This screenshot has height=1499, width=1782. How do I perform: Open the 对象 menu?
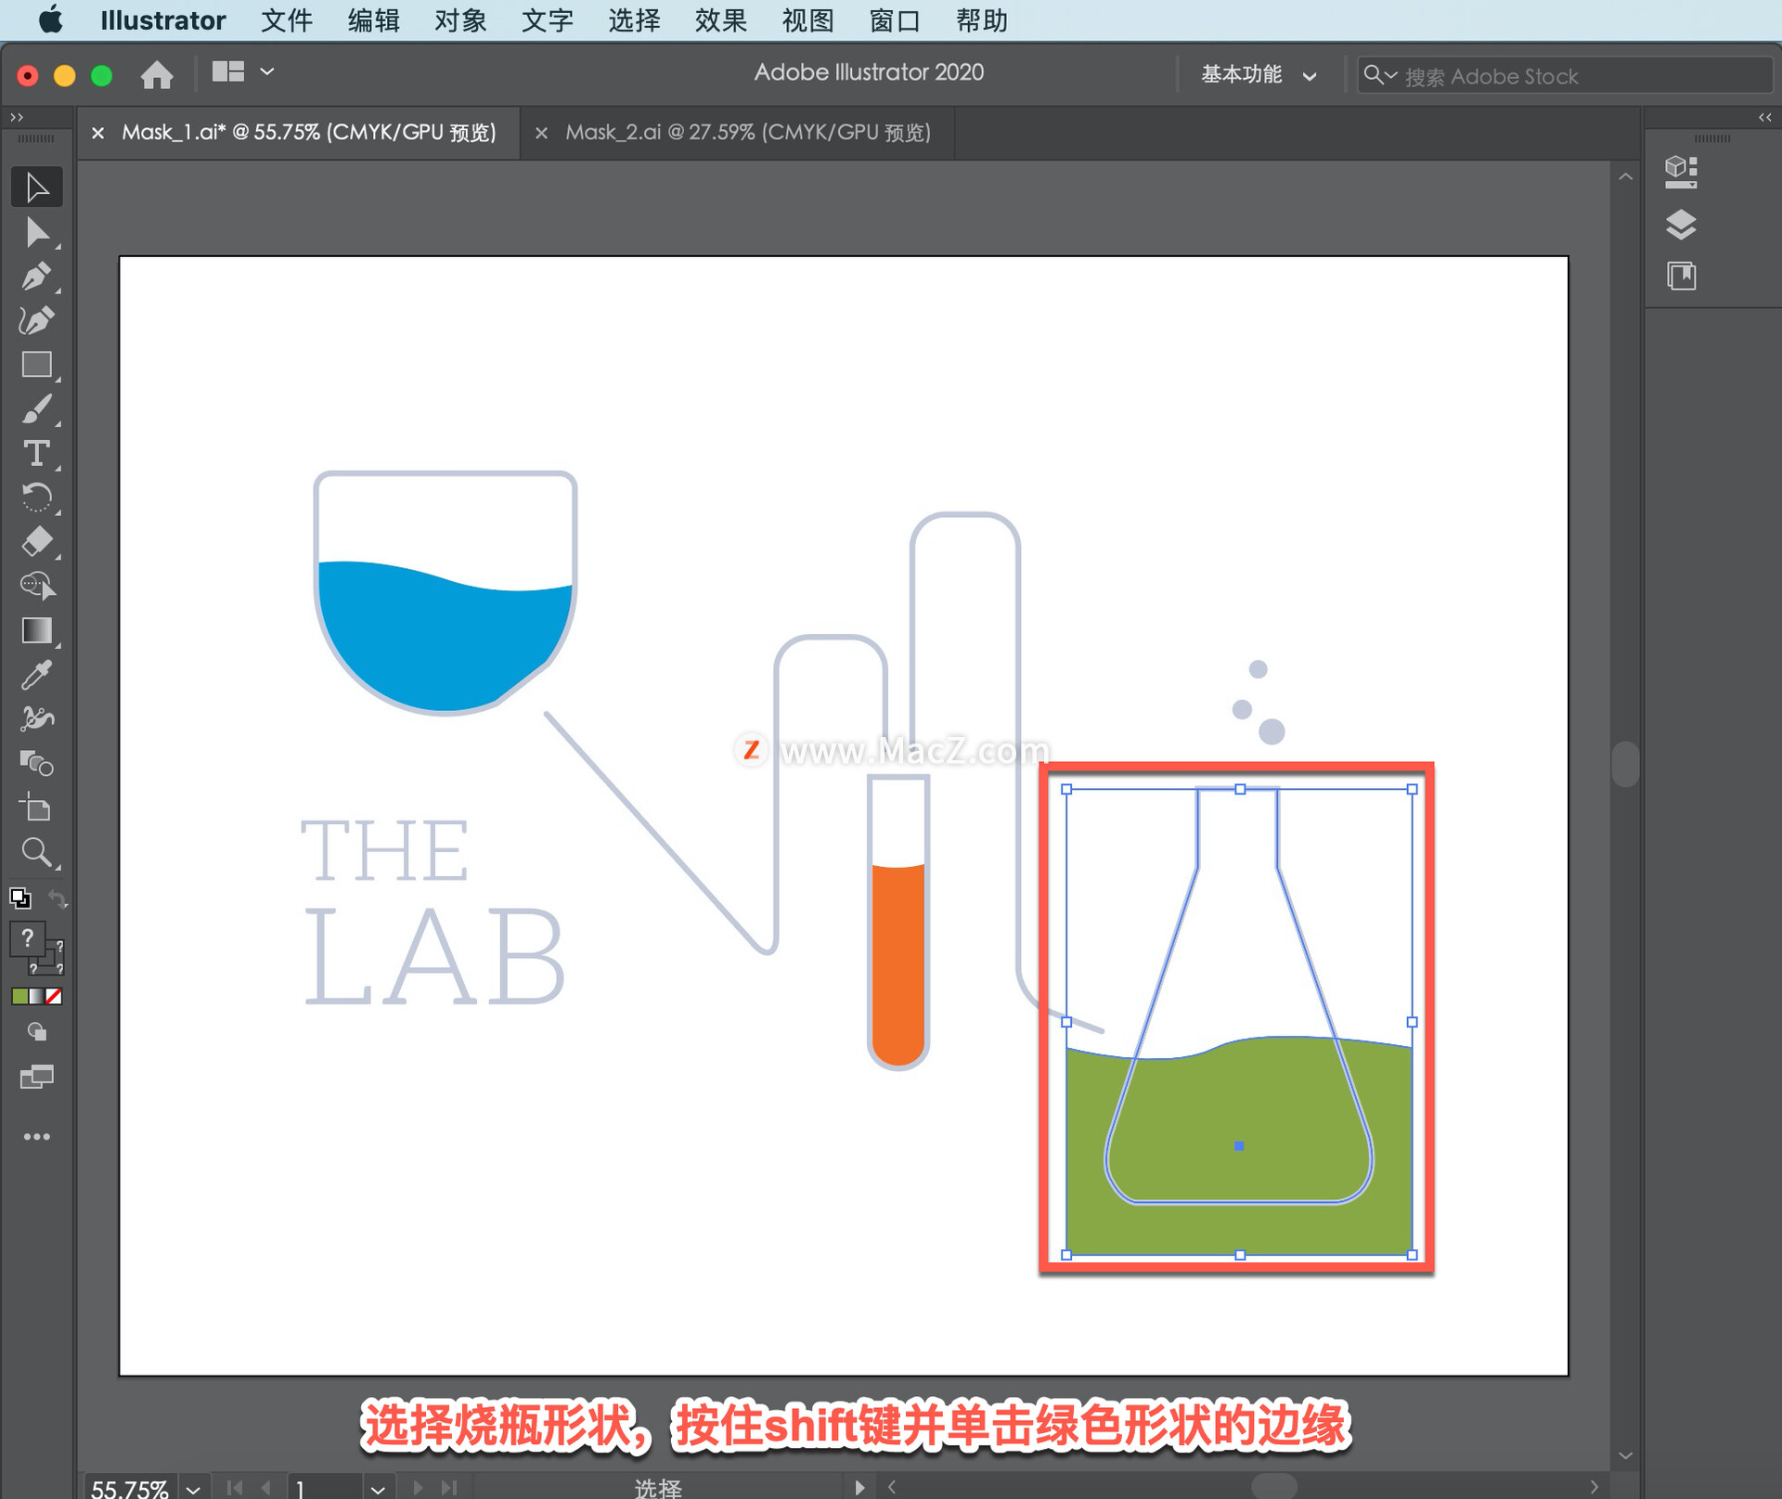tap(460, 20)
